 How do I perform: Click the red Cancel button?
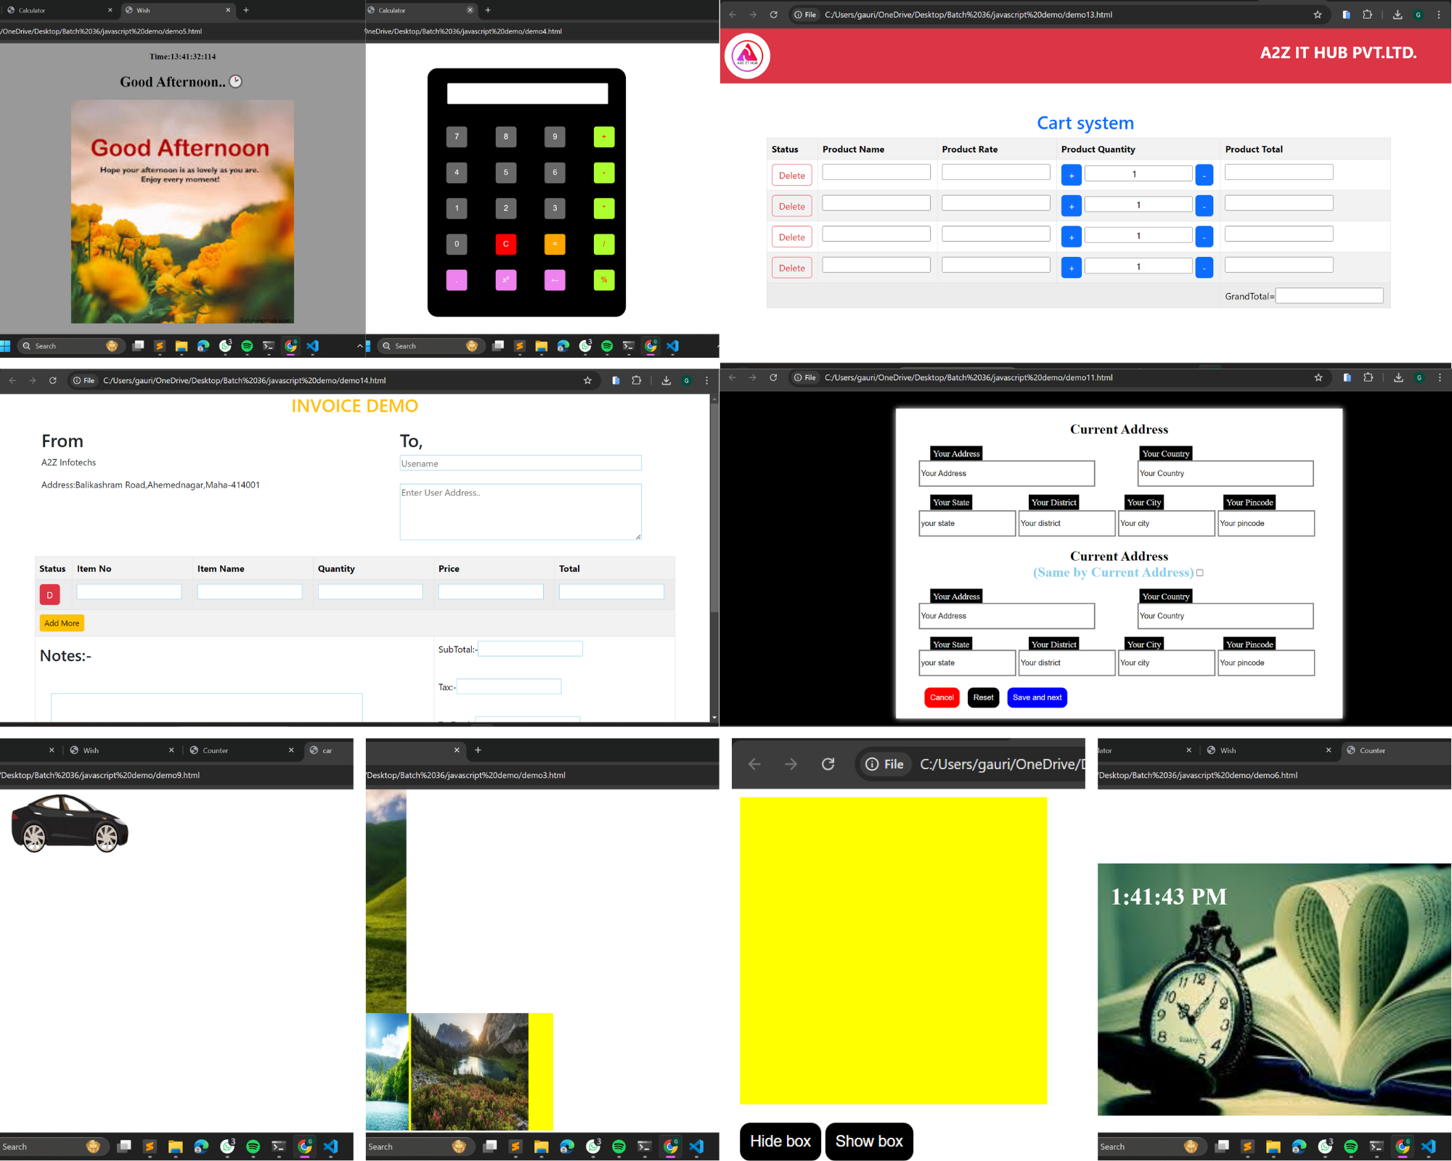[x=942, y=697]
